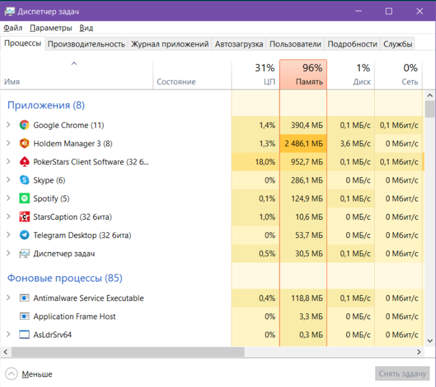Expand the Spotify process group
Image resolution: width=436 pixels, height=387 pixels.
pos(9,198)
